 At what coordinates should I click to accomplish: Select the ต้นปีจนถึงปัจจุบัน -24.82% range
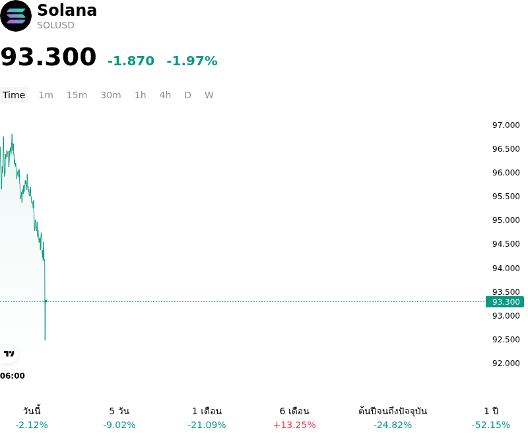tap(393, 418)
